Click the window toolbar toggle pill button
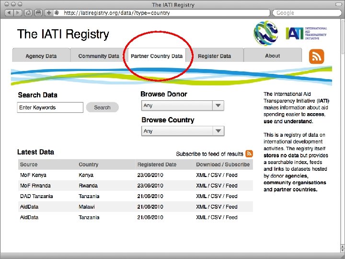The image size is (345, 259). tap(339, 4)
